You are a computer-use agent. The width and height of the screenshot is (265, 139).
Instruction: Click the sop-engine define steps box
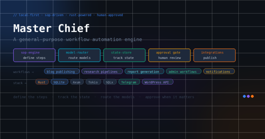(34, 55)
